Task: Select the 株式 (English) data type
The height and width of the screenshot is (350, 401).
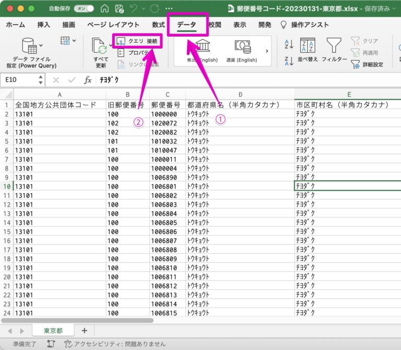Action: coord(202,46)
